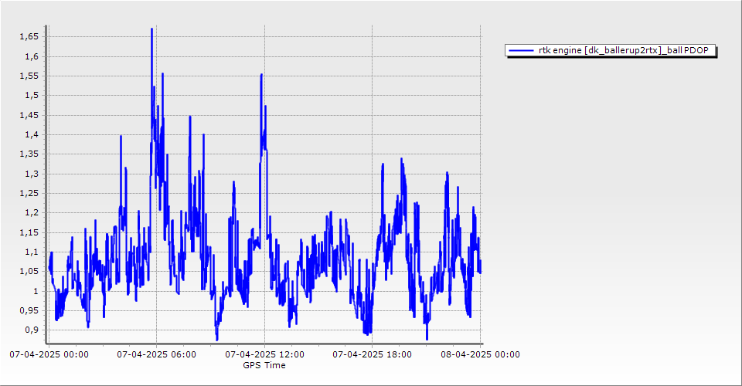Click the y-axis value '1,5'
The width and height of the screenshot is (742, 386).
point(31,96)
